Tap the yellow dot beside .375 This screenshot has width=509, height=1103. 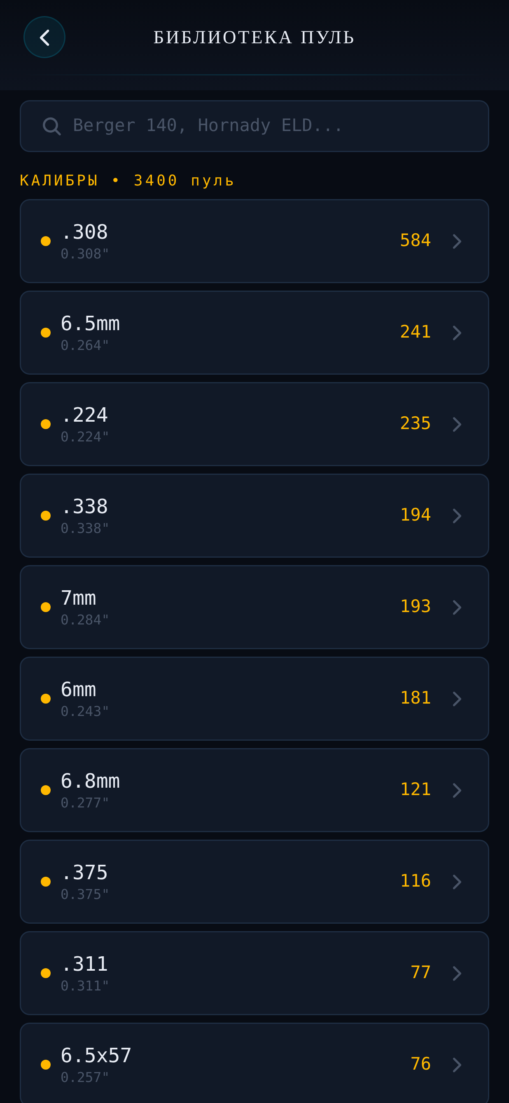[46, 882]
